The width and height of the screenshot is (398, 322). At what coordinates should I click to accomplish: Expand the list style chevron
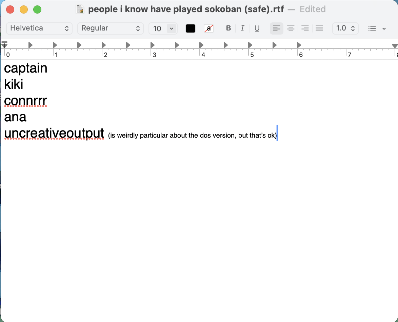coord(384,29)
